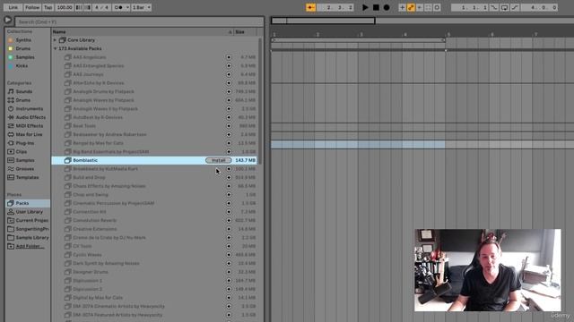574x322 pixels.
Task: Select the Creative Extensions pack row
Action: click(x=154, y=229)
